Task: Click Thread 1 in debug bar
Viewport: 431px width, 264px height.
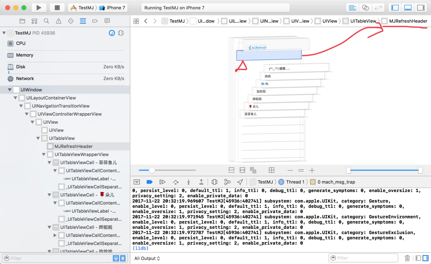Action: 292,182
